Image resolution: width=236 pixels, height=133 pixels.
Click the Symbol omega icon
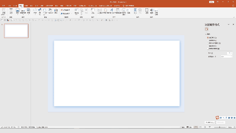[x=140, y=11]
